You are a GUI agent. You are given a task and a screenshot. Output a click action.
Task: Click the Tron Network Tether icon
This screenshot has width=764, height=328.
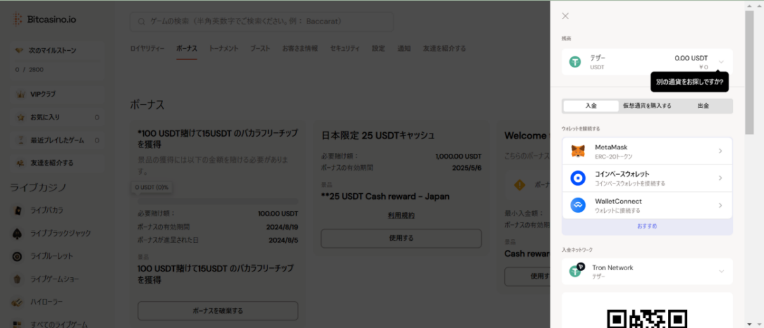click(x=576, y=270)
